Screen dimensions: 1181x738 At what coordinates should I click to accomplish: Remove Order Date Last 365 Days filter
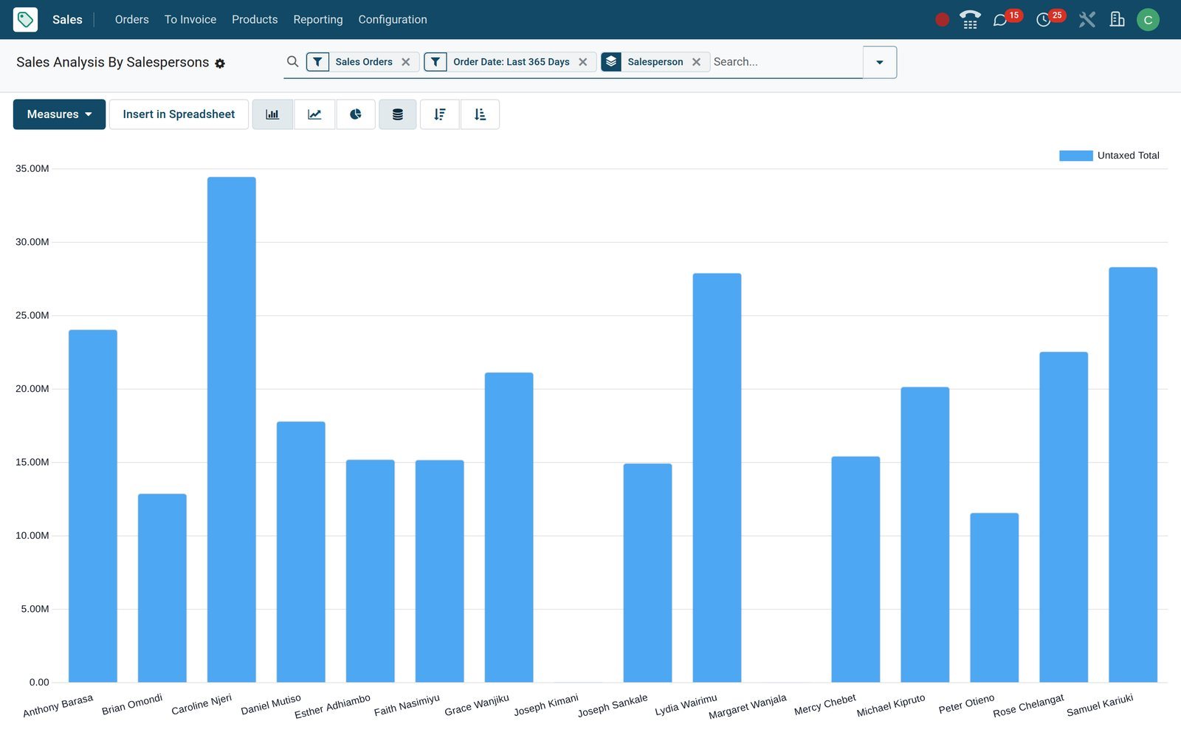click(583, 62)
